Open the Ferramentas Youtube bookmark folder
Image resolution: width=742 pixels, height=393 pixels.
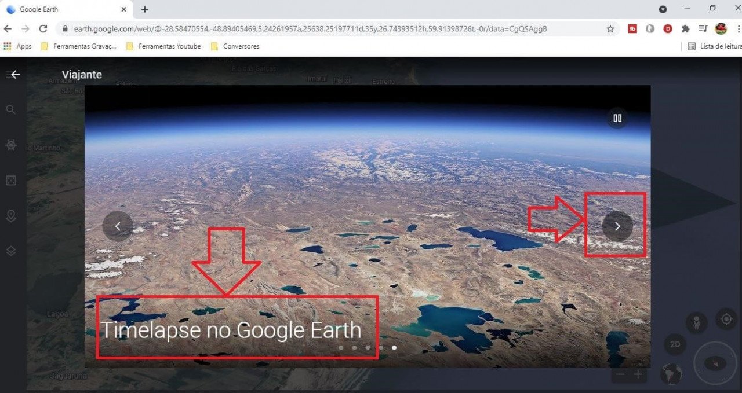coord(163,46)
